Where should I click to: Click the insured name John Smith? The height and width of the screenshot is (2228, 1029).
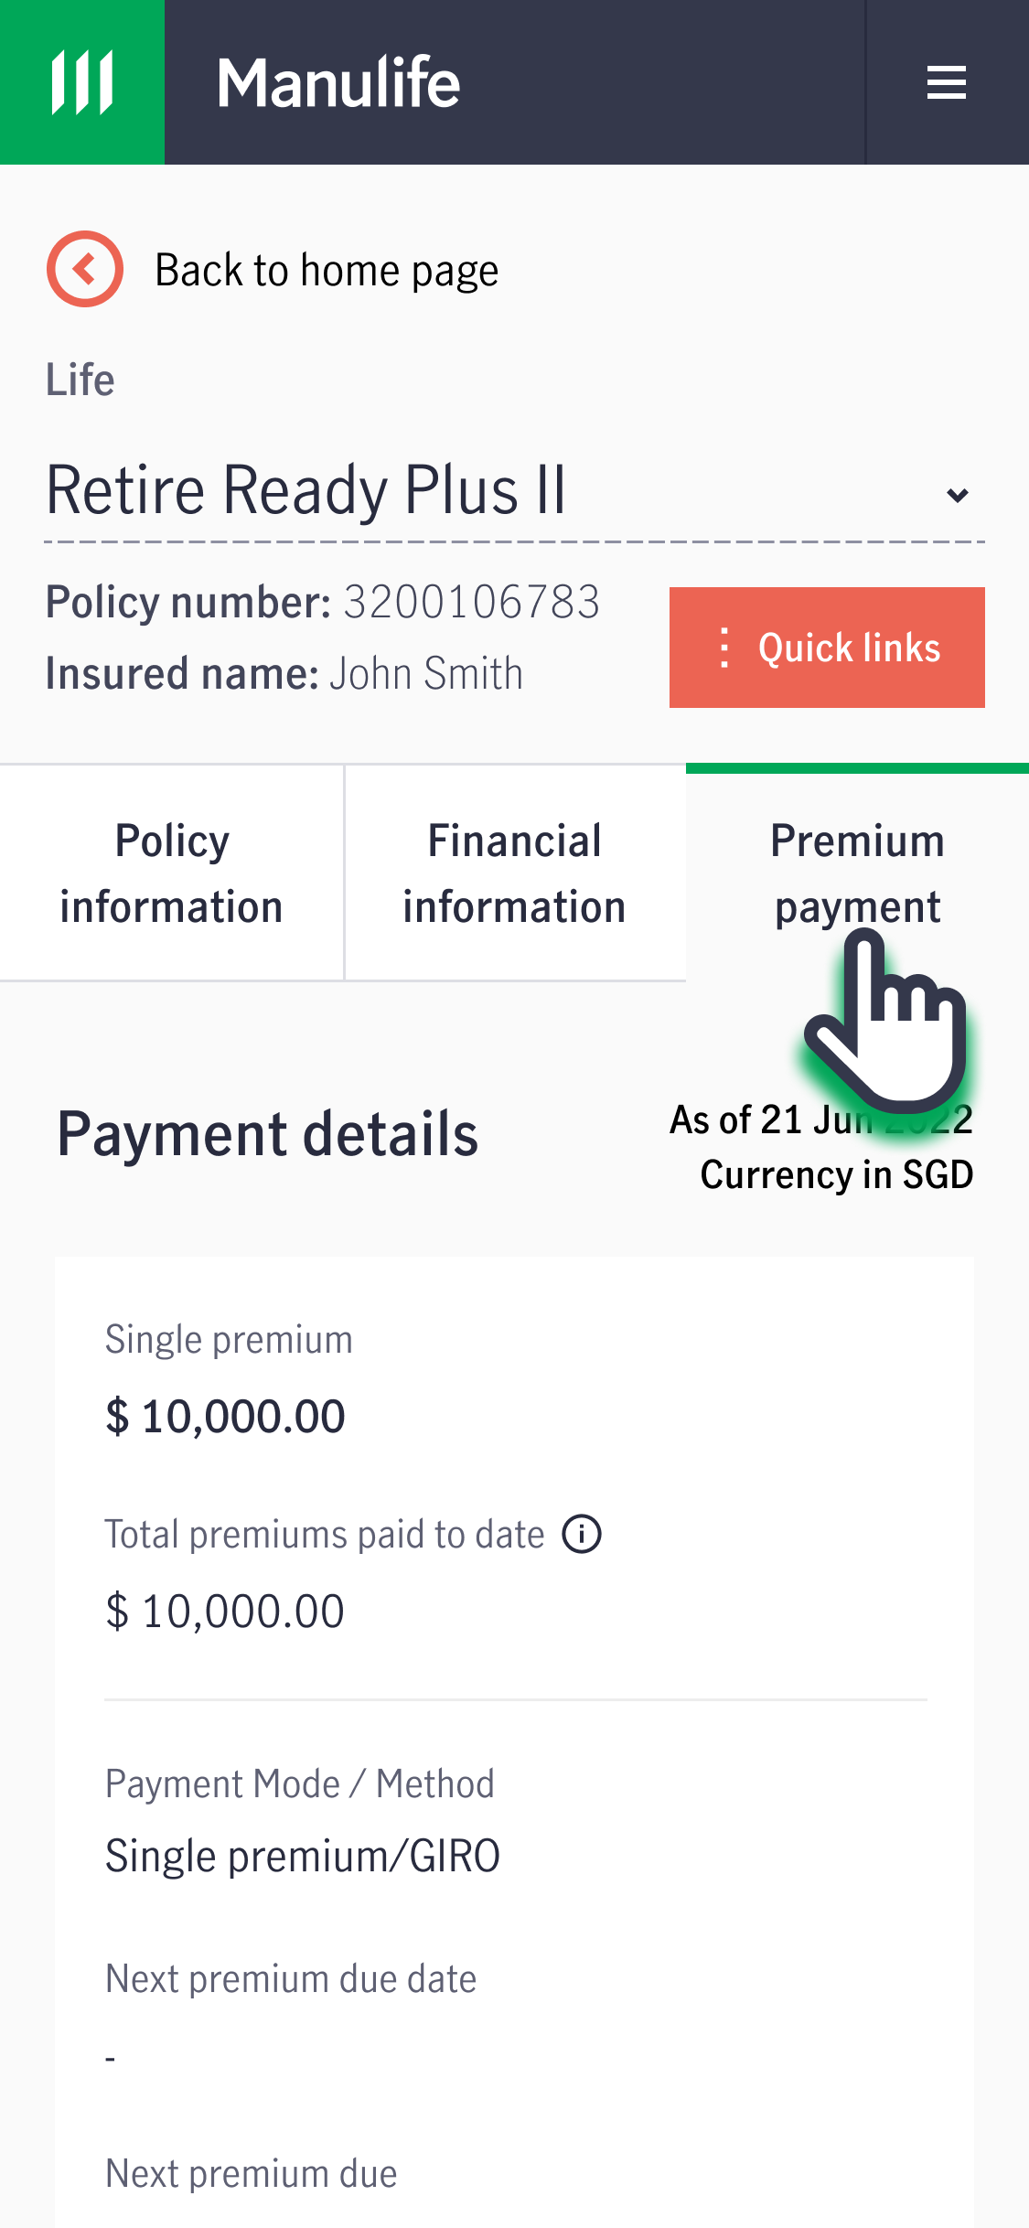coord(426,673)
